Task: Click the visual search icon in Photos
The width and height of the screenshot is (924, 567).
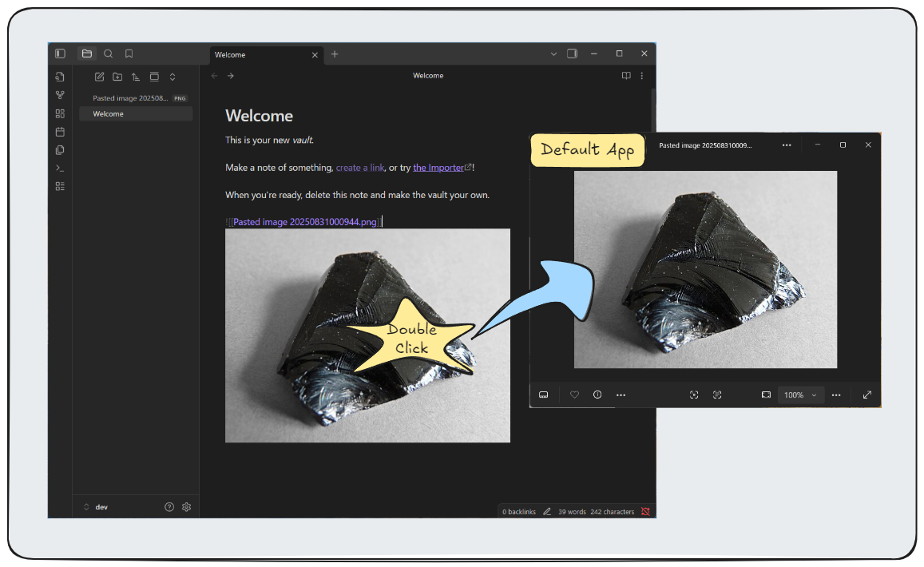Action: point(694,395)
